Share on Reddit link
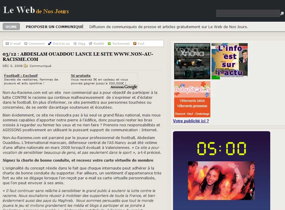This screenshot has height=210, width=285. (x=99, y=43)
